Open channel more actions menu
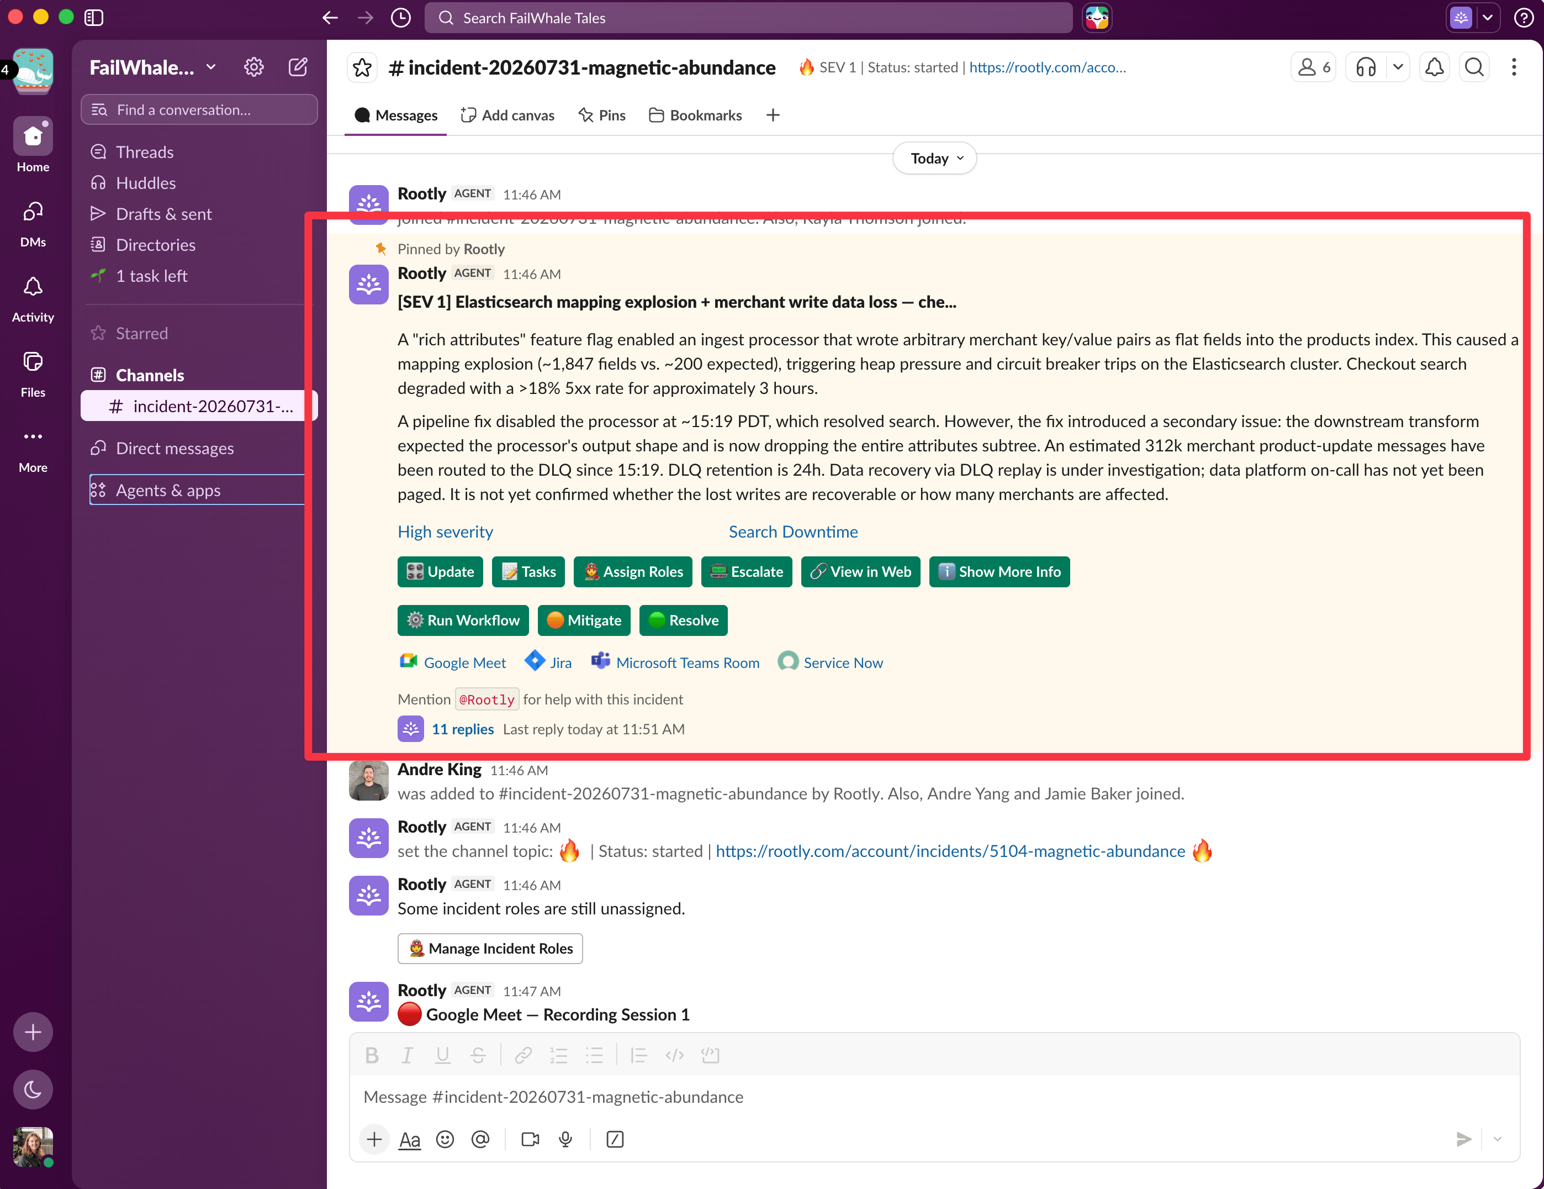 [1514, 67]
